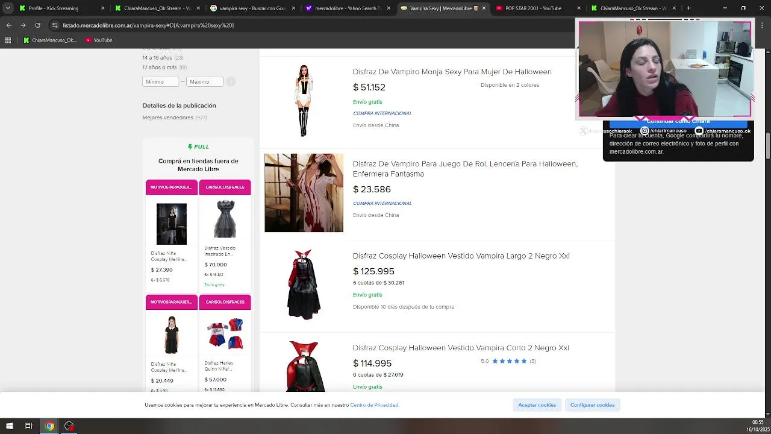Open Vestido Vampira Corto product image
The image size is (771, 434).
click(306, 366)
